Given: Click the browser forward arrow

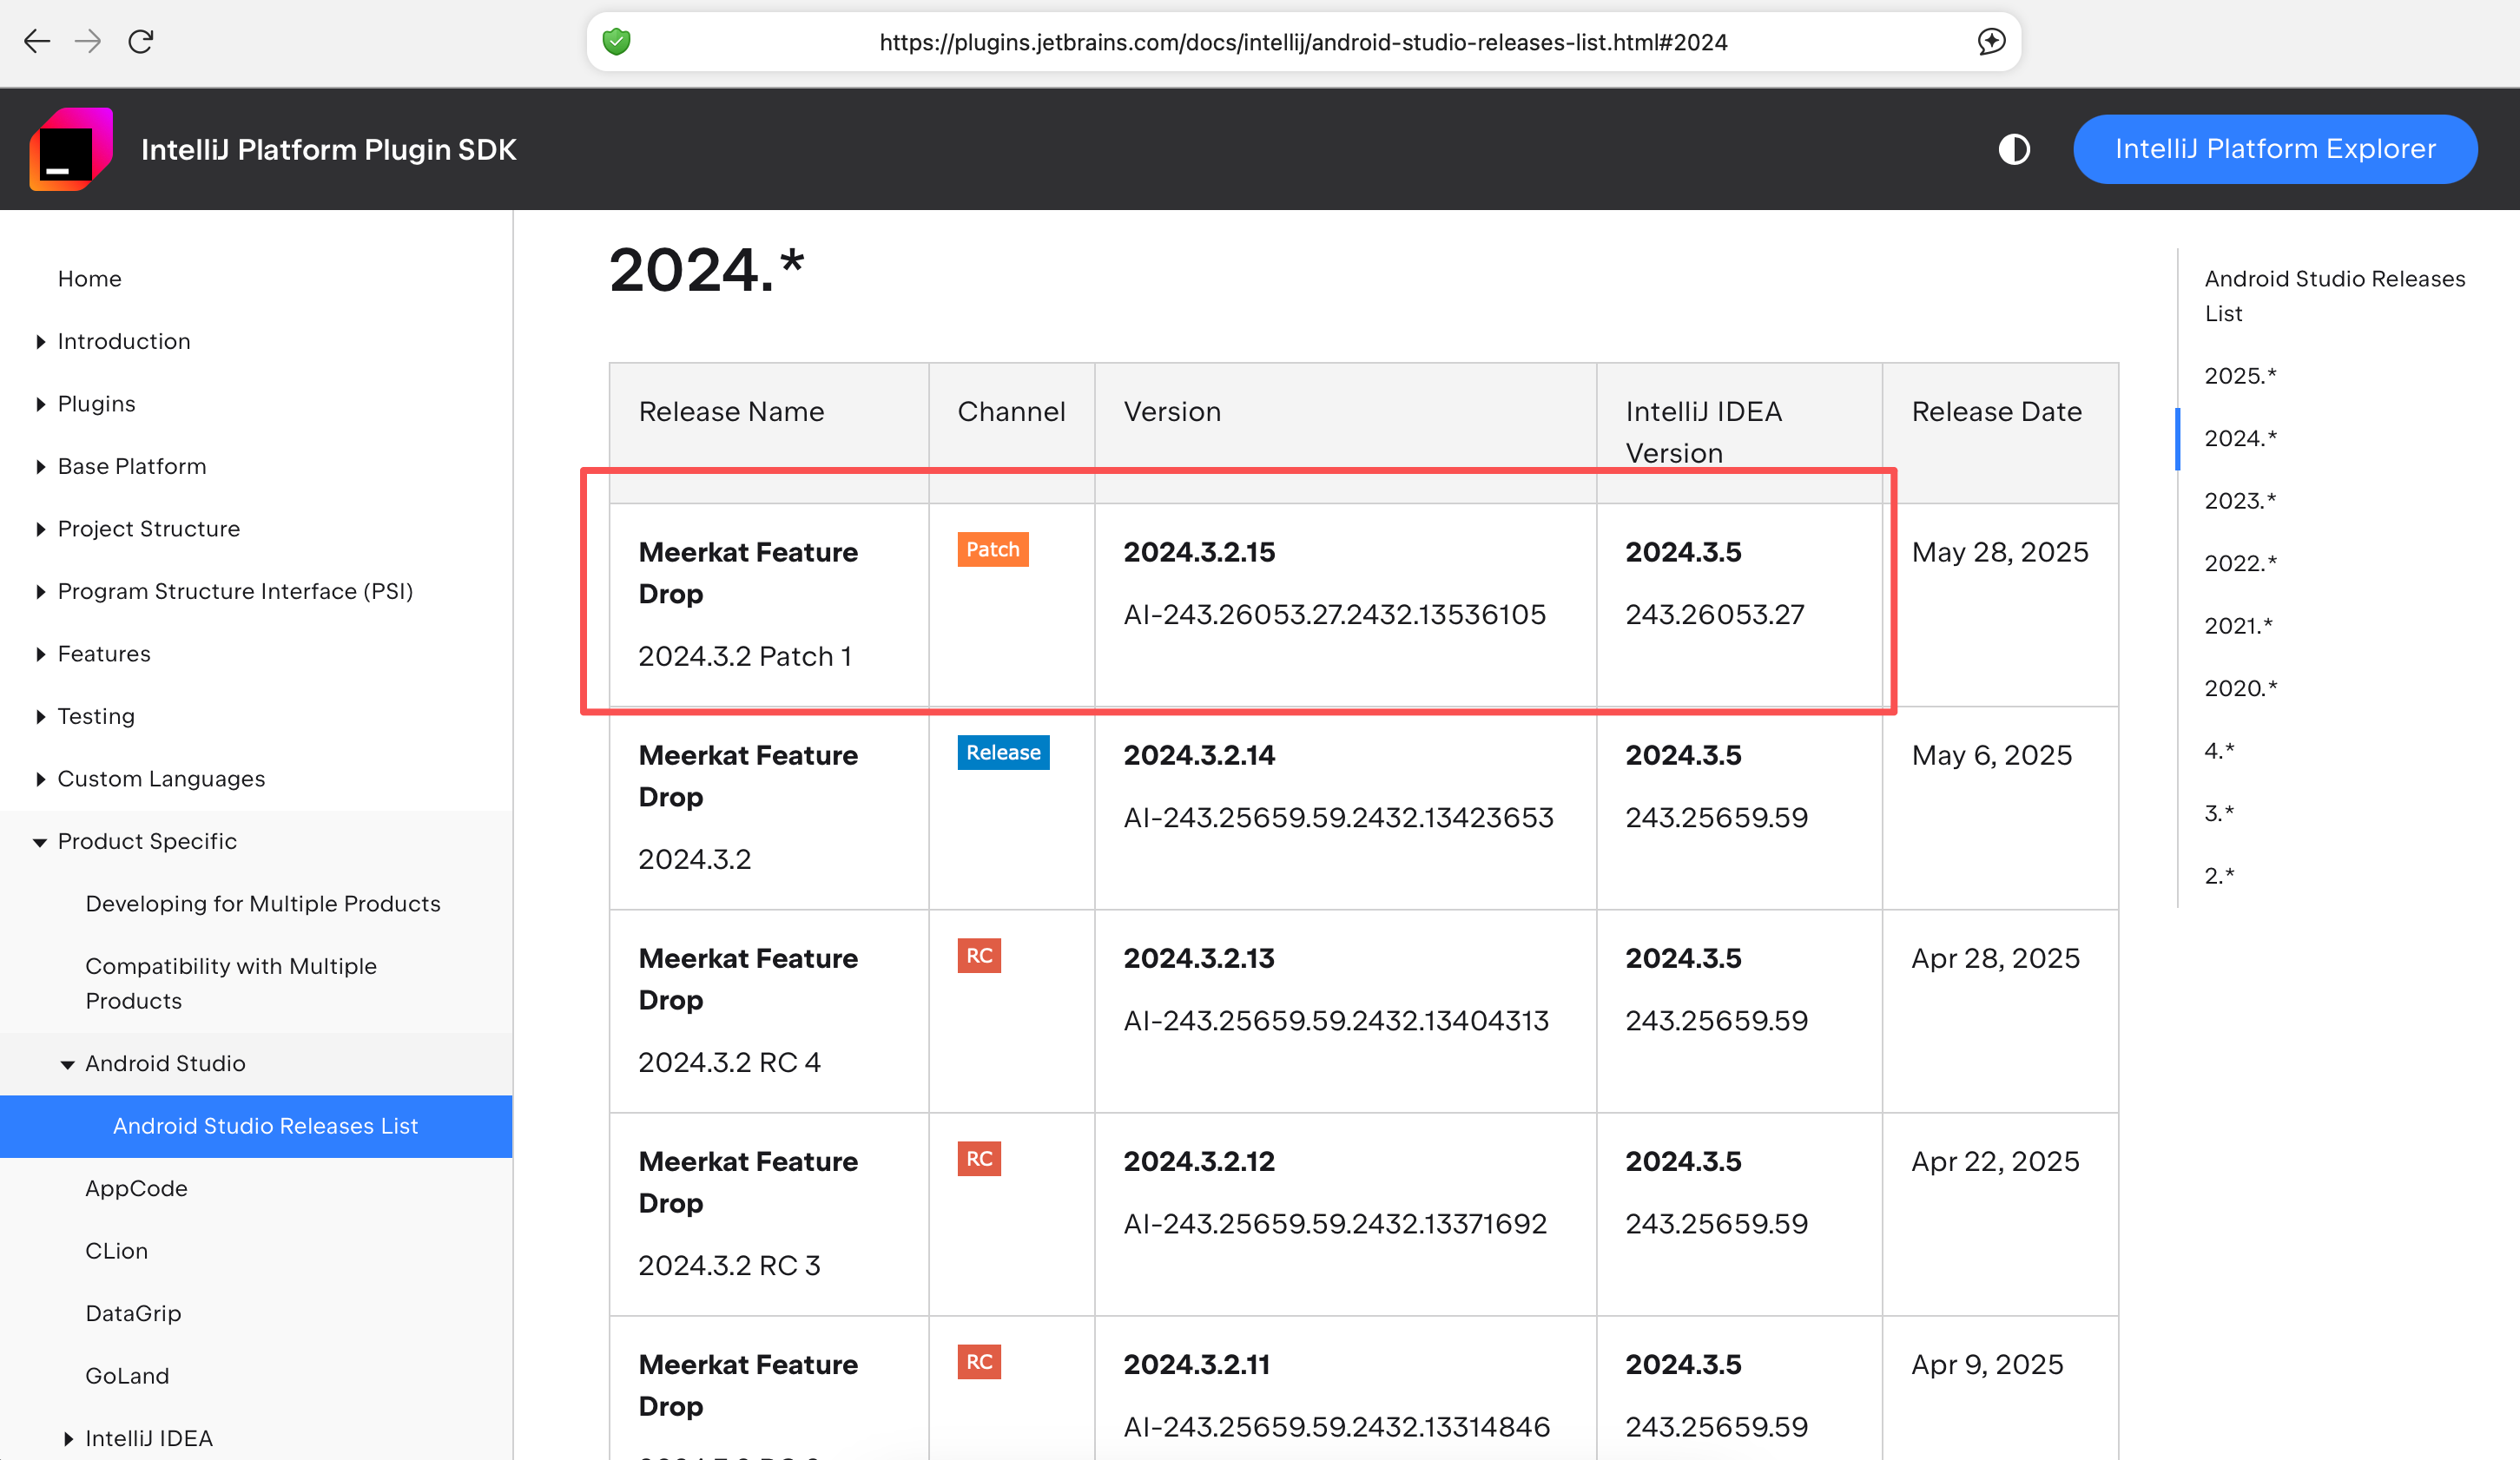Looking at the screenshot, I should coord(88,41).
